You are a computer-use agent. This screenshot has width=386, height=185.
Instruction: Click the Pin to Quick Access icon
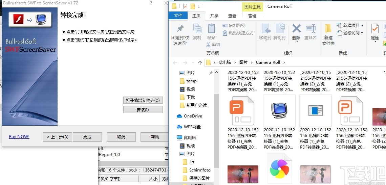[x=180, y=29]
